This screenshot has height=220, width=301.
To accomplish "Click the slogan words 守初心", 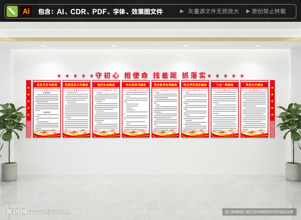I will coord(107,75).
